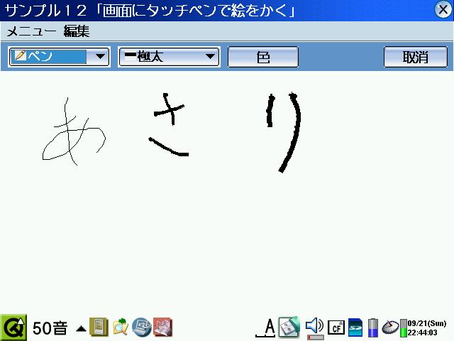454x341 pixels.
Task: Open the ペン tool dropdown
Action: (59, 57)
